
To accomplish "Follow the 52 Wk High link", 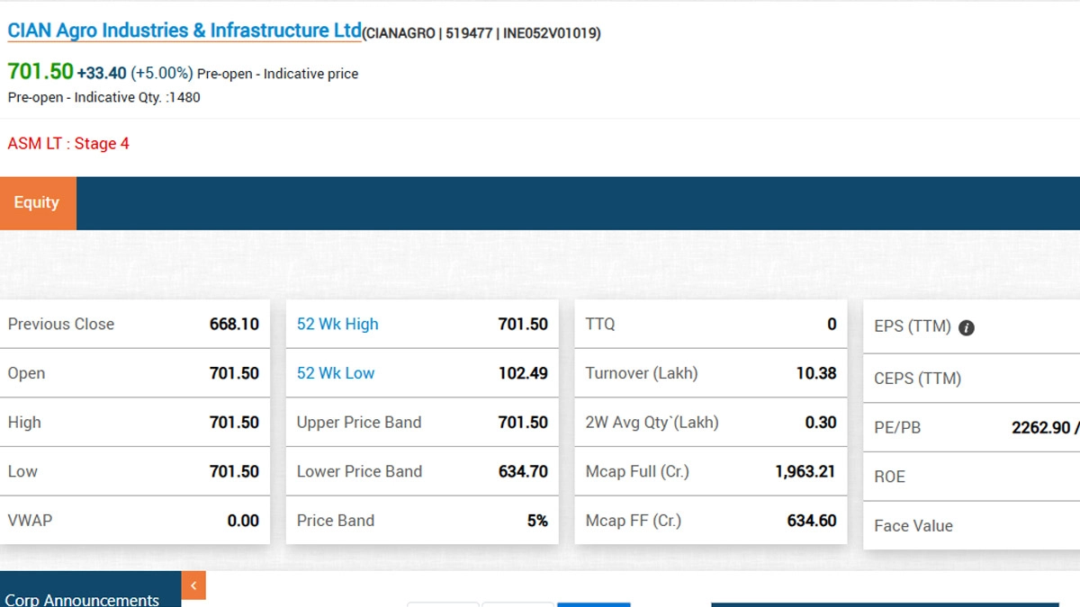I will (x=337, y=325).
